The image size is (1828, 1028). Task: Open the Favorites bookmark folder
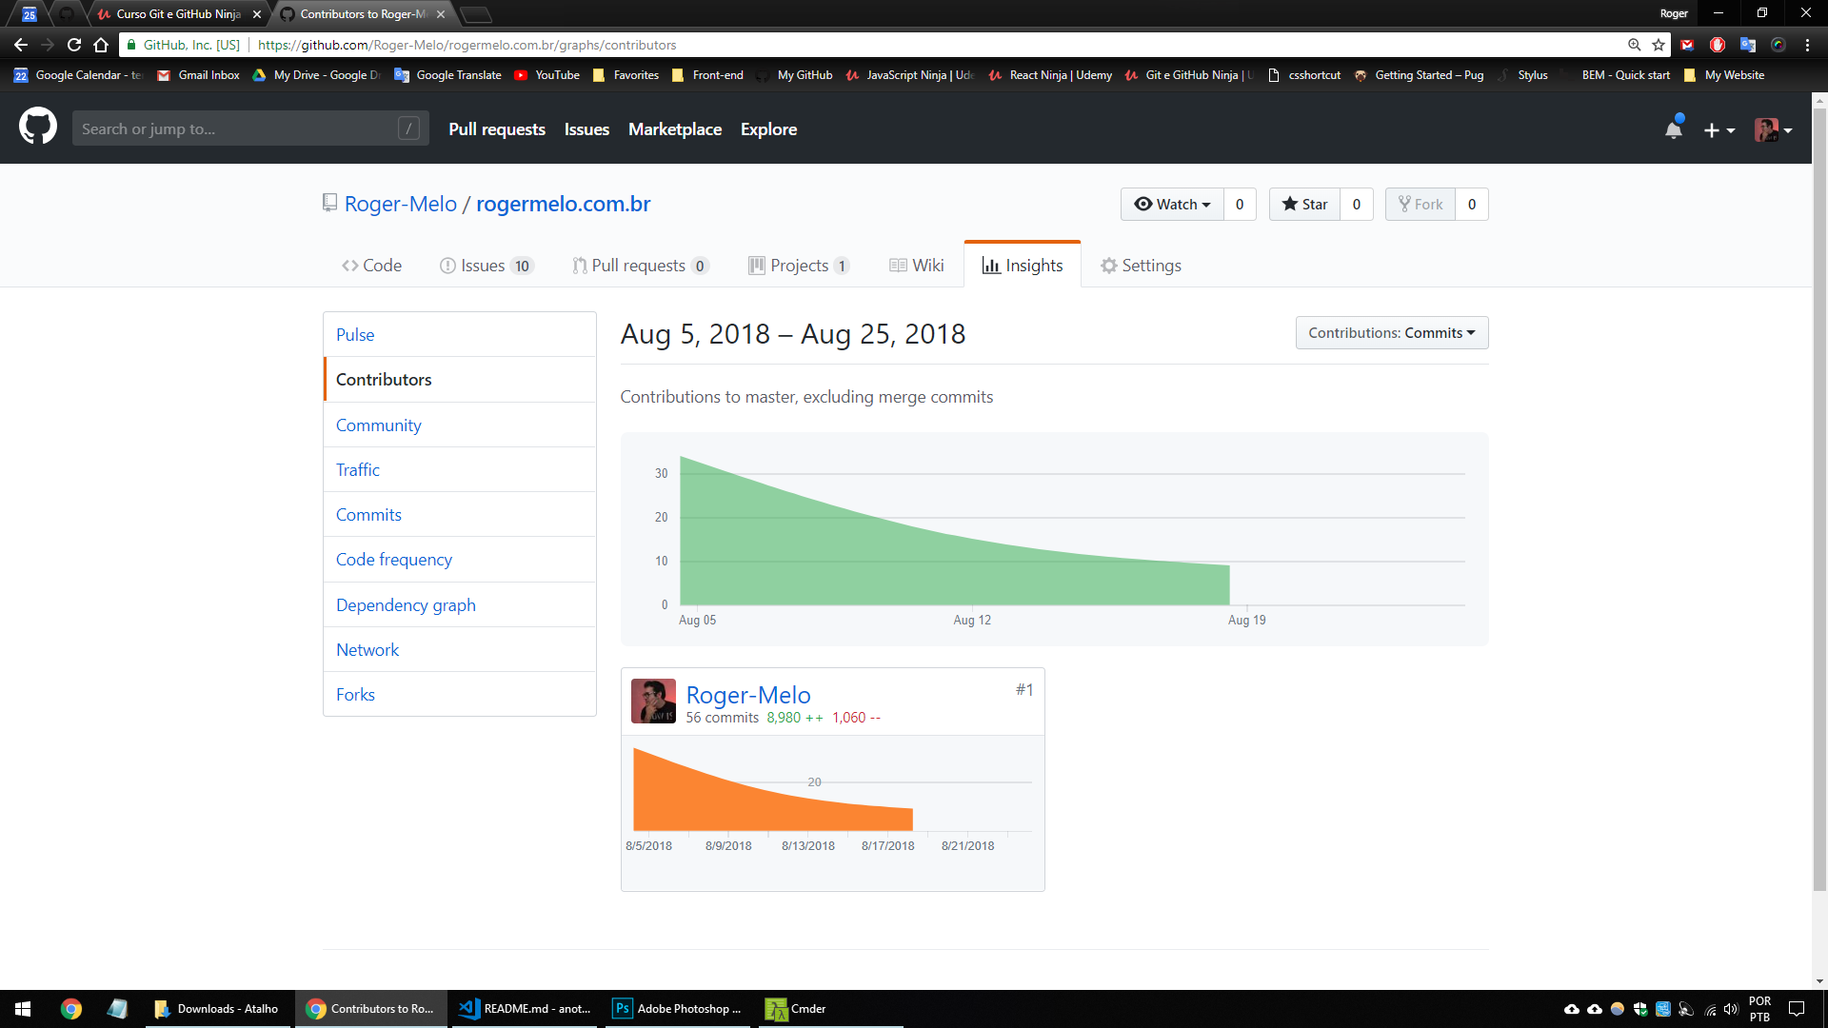(626, 75)
